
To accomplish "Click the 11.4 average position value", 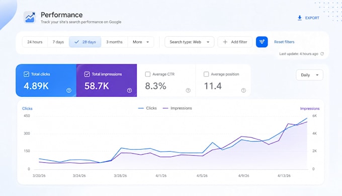I will (213, 86).
